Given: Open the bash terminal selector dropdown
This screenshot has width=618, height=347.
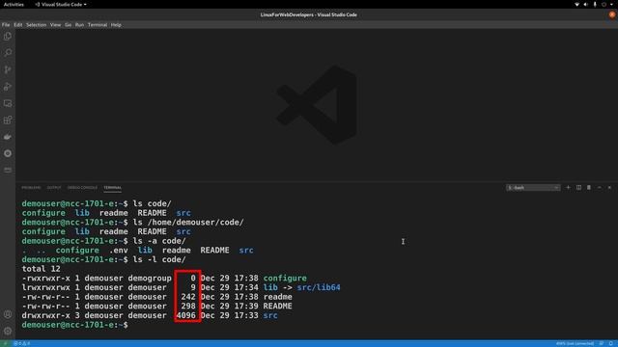Looking at the screenshot, I should [x=533, y=188].
